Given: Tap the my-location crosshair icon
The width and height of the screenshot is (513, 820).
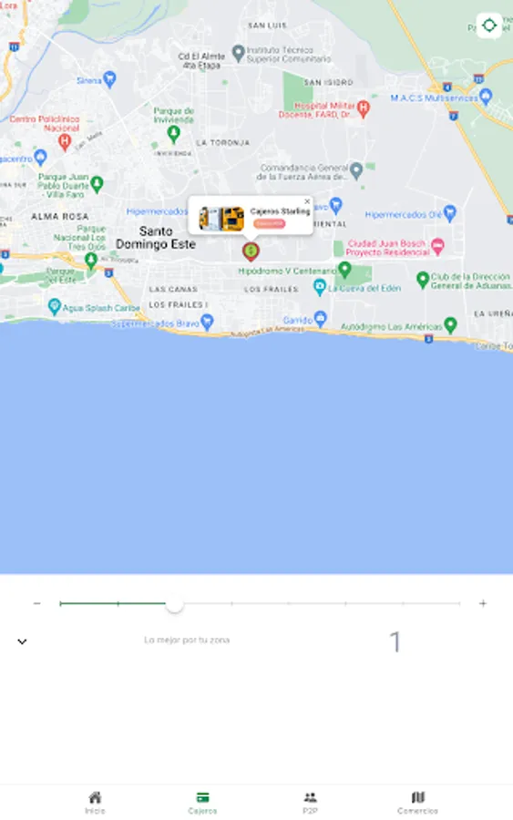Looking at the screenshot, I should tap(489, 26).
